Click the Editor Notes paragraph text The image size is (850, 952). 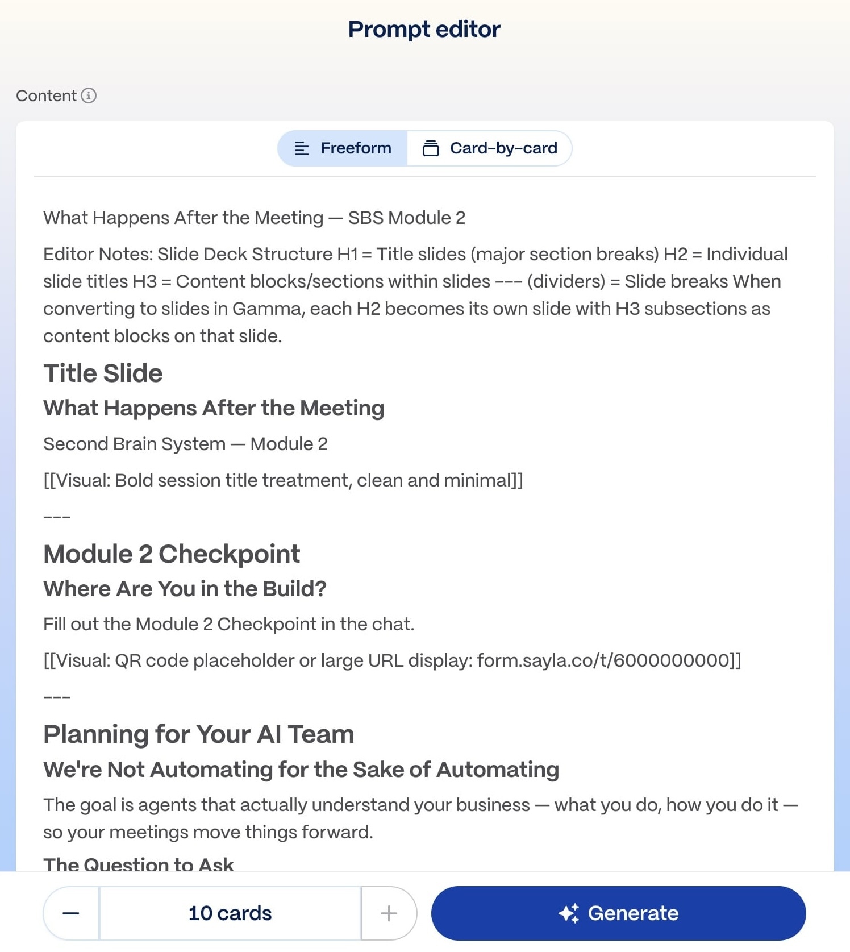click(415, 295)
